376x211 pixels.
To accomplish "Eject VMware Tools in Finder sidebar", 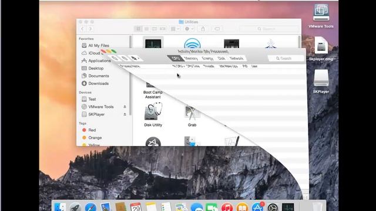I will point(125,107).
